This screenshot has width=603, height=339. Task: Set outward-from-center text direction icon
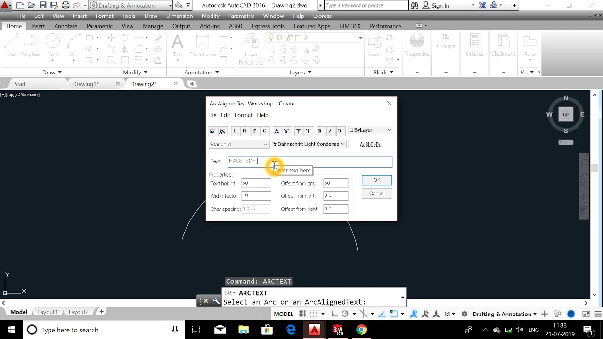coord(299,131)
